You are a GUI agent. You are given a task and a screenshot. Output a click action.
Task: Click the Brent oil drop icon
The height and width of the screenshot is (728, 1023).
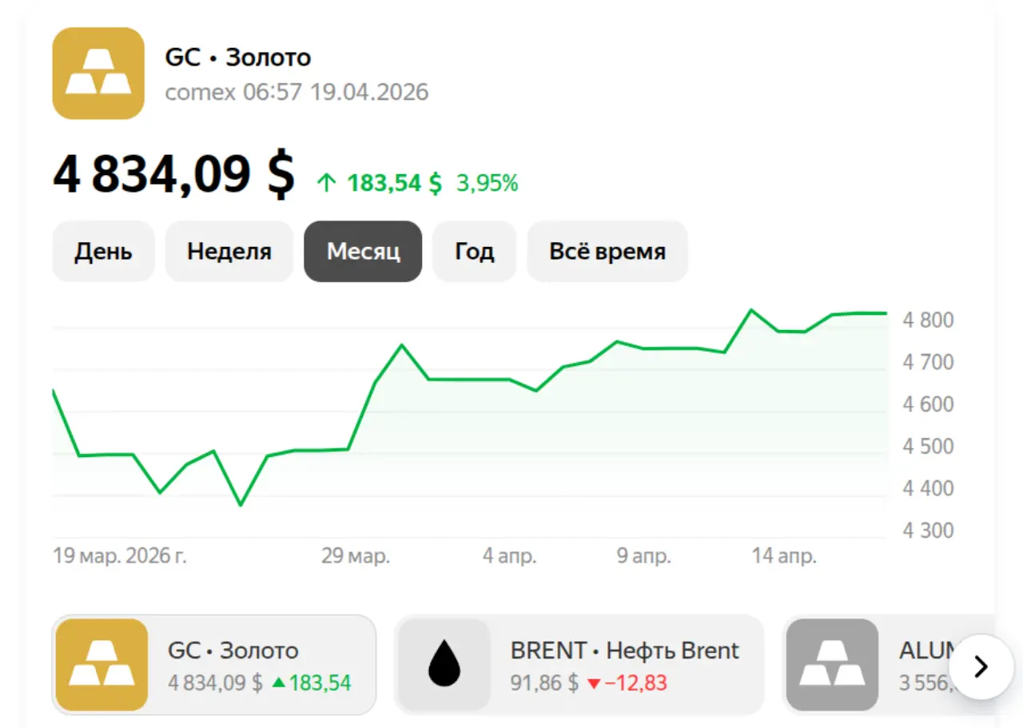[x=444, y=665]
